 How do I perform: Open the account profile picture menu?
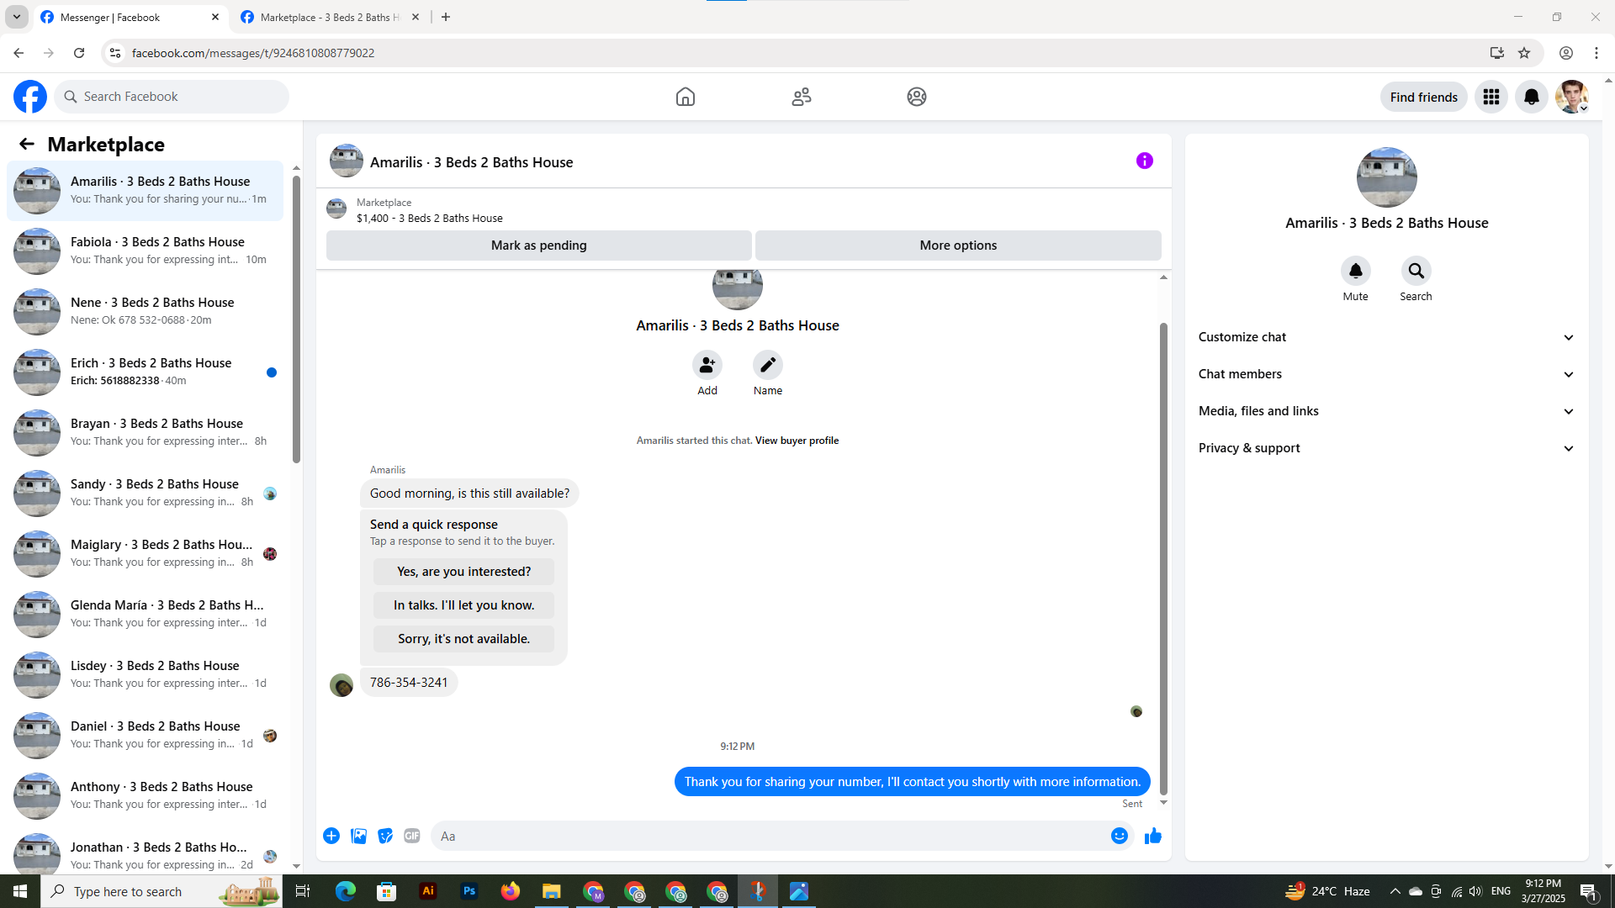pyautogui.click(x=1571, y=97)
